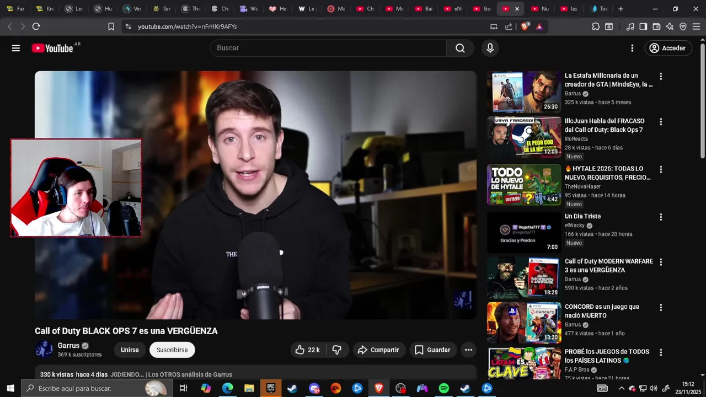Viewport: 706px width, 397px height.
Task: Switch to the 'Nu' browser tab
Action: click(541, 9)
